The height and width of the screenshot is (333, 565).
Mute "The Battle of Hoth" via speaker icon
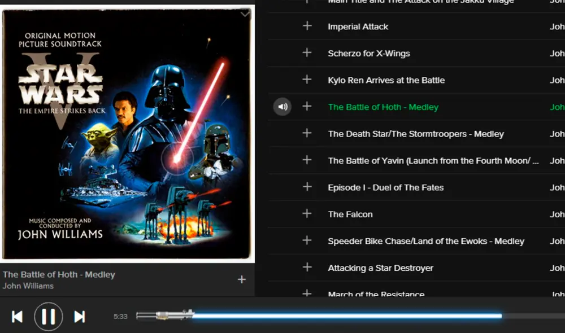pyautogui.click(x=282, y=106)
